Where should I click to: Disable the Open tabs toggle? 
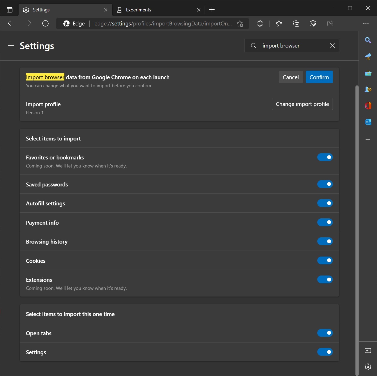[x=325, y=333]
